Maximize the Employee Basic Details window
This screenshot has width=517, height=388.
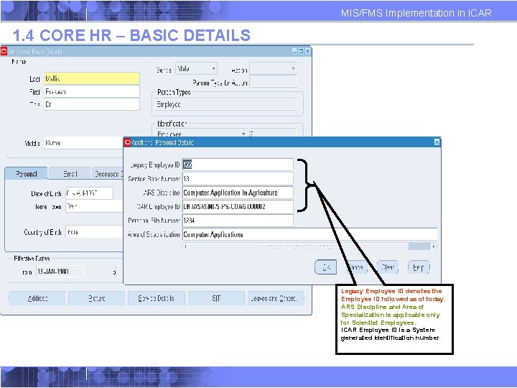tap(301, 51)
